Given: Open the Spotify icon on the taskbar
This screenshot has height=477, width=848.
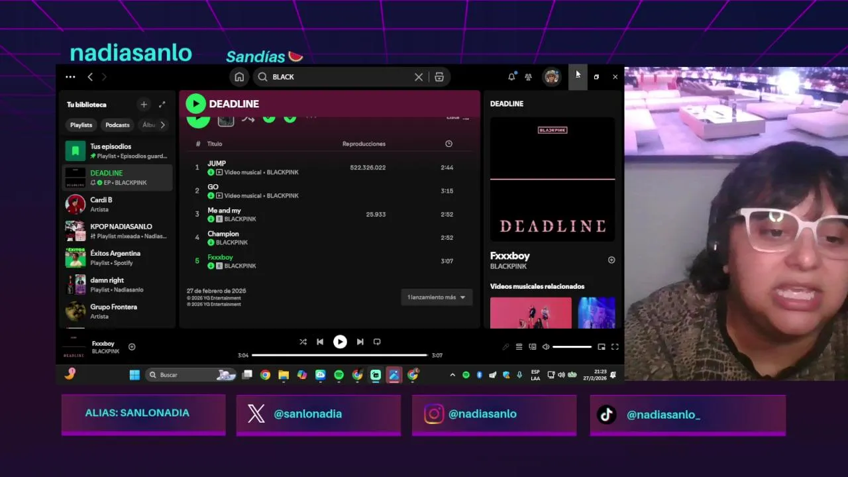Looking at the screenshot, I should click(x=339, y=375).
